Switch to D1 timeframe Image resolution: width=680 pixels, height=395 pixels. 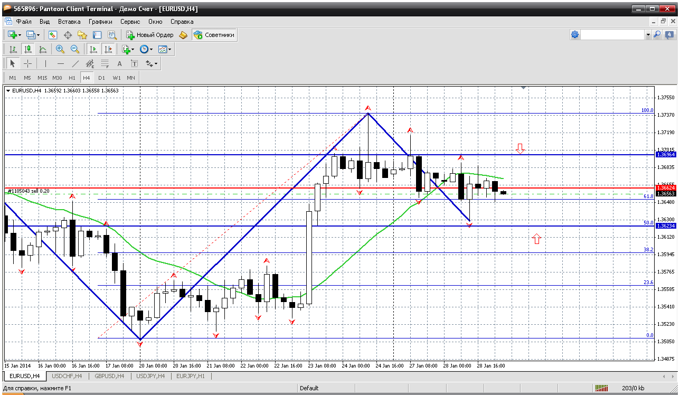(101, 78)
